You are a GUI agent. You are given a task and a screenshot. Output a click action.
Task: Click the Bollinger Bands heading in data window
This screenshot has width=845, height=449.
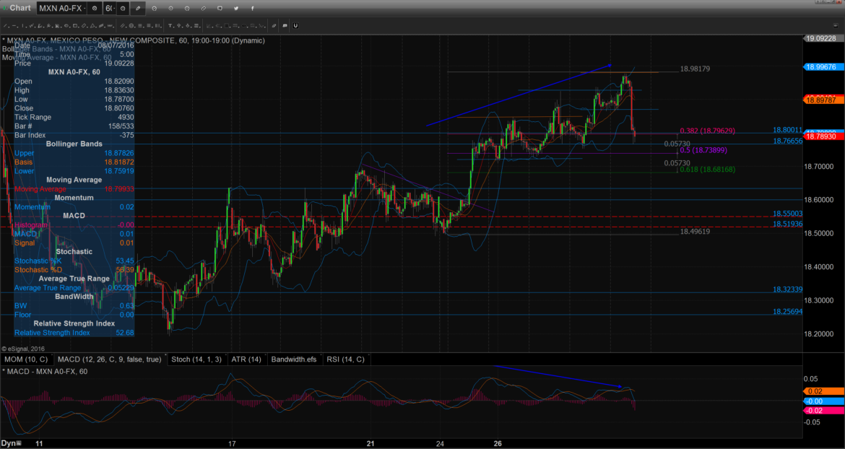pyautogui.click(x=74, y=144)
